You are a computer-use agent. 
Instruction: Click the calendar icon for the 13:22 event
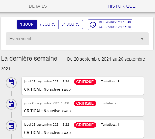pyautogui.click(x=11, y=126)
